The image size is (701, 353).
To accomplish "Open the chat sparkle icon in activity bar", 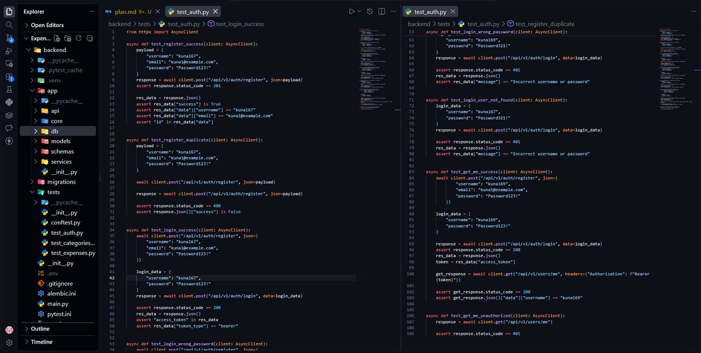I will 9,127.
